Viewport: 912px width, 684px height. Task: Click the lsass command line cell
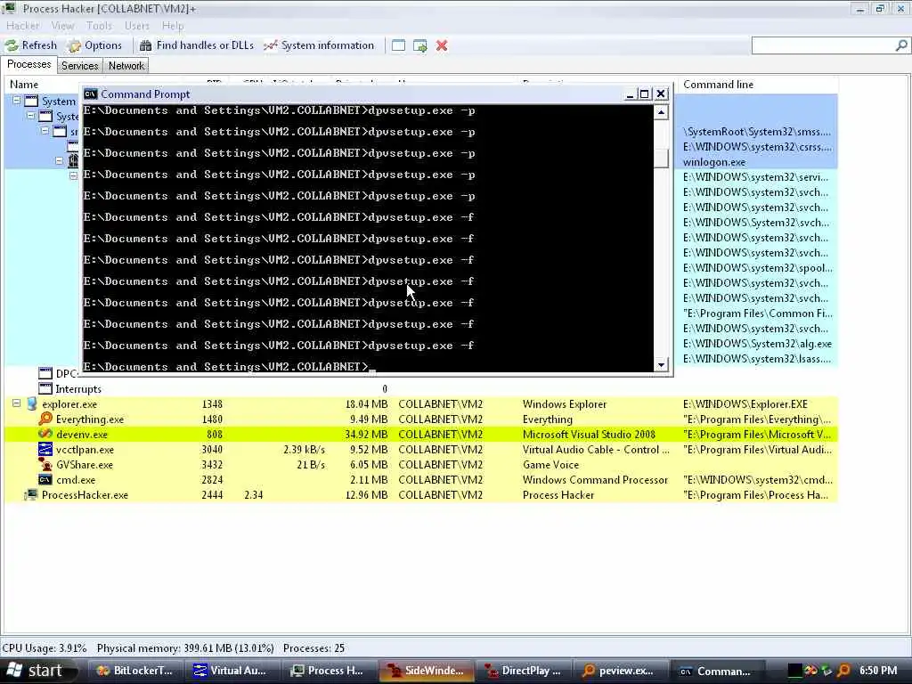pos(757,359)
